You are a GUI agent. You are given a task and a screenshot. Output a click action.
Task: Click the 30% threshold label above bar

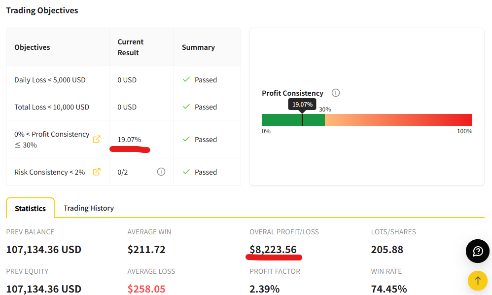pos(325,109)
